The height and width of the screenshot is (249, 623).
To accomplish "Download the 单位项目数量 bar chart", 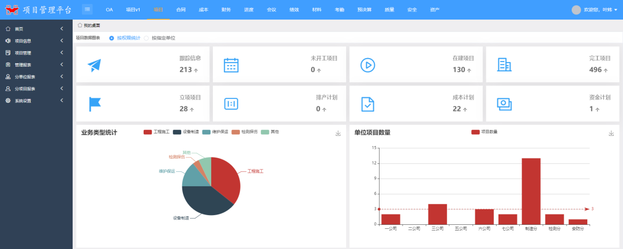I will click(x=611, y=133).
